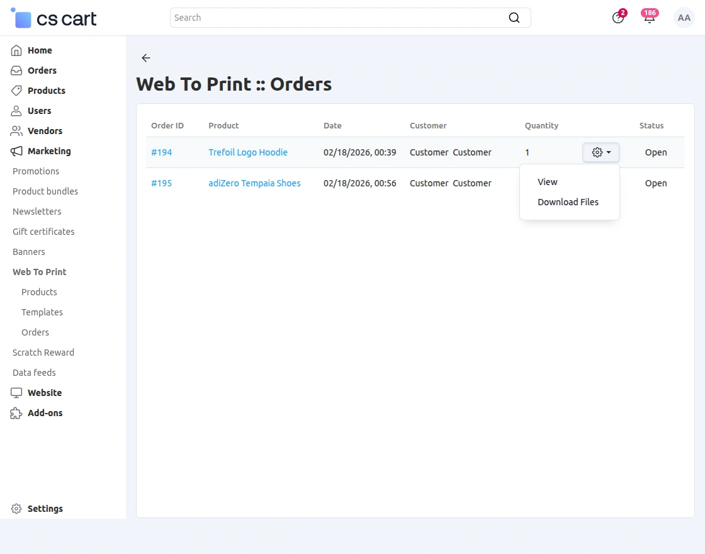Viewport: 705px width, 554px height.
Task: Open the Orders section icon
Action: tap(16, 71)
